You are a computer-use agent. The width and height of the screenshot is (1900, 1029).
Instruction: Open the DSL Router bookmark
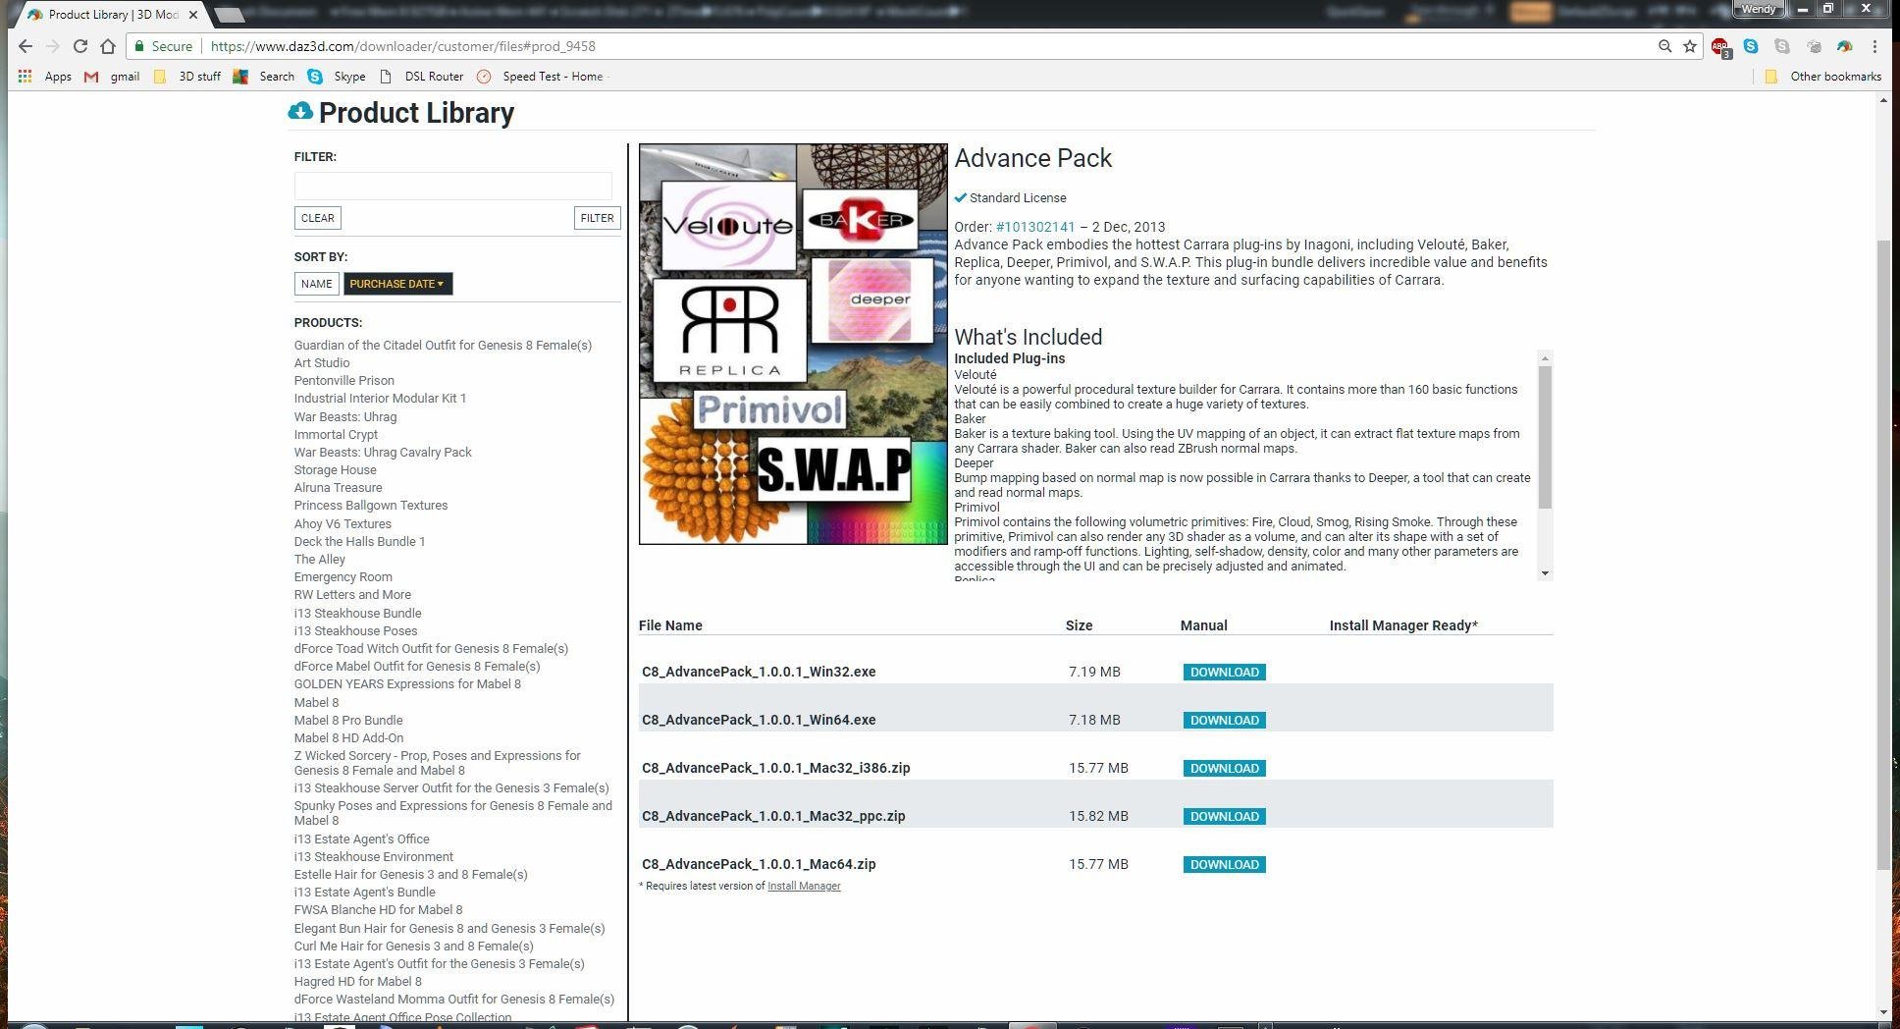(x=421, y=77)
